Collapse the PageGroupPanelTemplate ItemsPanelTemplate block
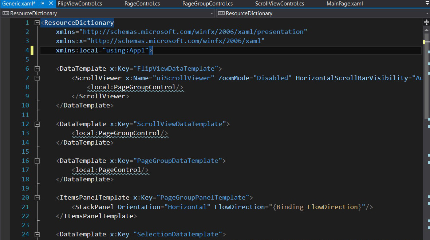Screen dimensions: 430x240 37,198
